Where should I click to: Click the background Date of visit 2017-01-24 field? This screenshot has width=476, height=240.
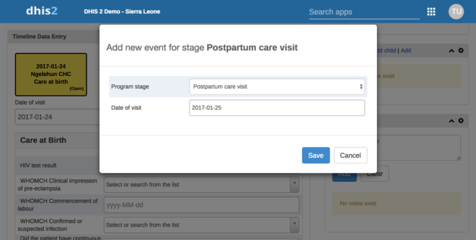tap(57, 117)
